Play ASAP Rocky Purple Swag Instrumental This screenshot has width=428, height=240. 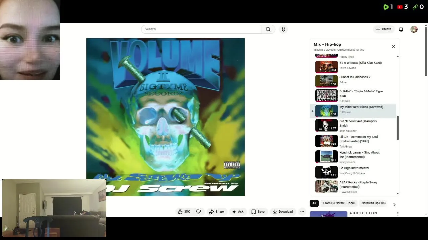pos(353,187)
